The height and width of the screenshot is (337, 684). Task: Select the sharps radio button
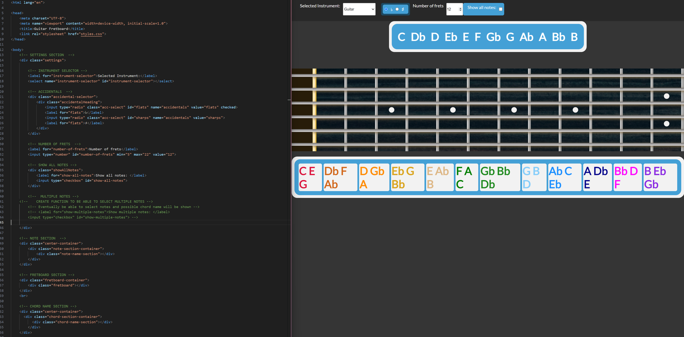tap(397, 9)
